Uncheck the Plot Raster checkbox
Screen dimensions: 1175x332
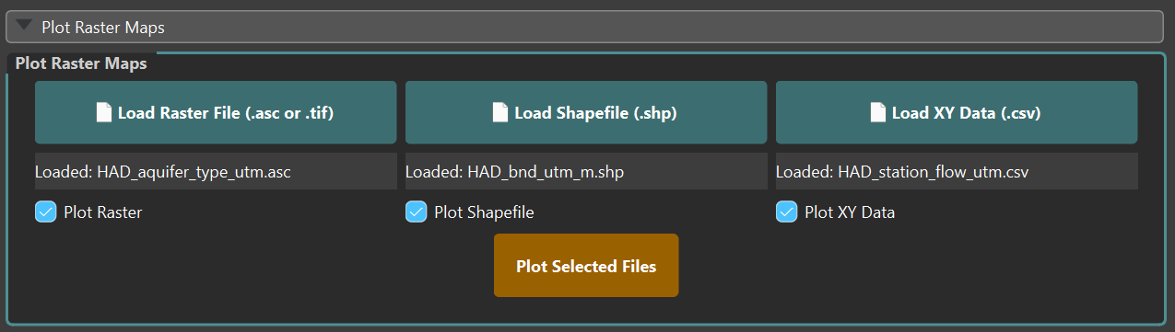[x=46, y=212]
